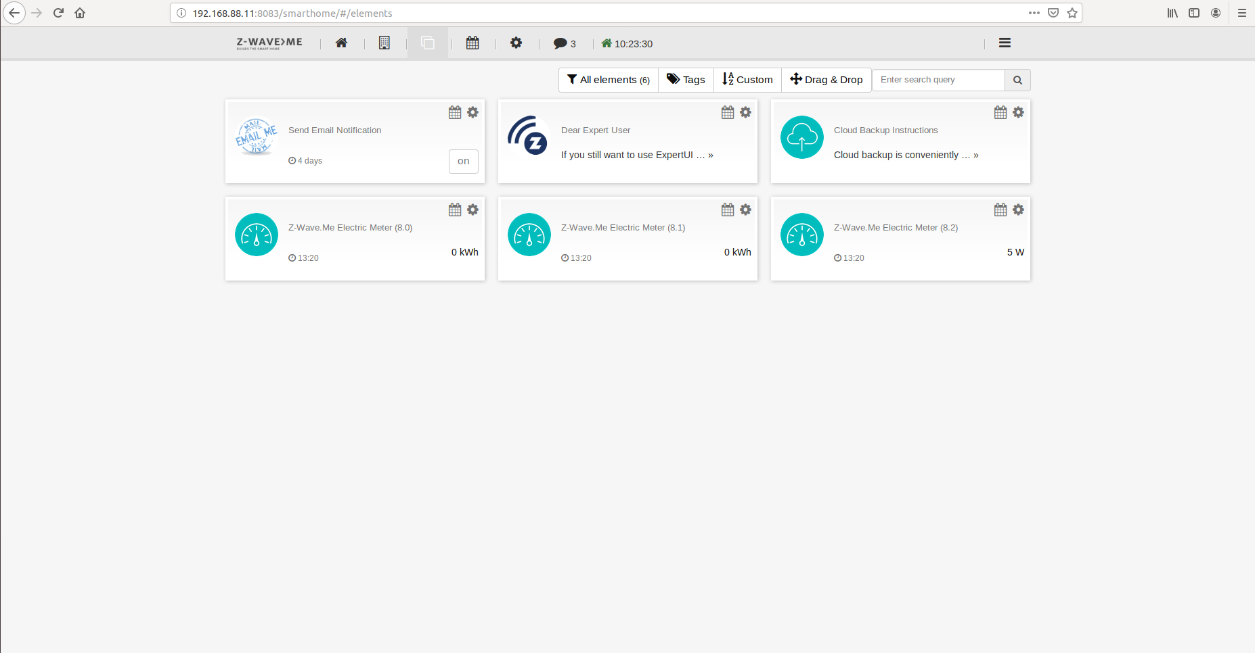
Task: Open the rooms building icon
Action: [x=384, y=43]
